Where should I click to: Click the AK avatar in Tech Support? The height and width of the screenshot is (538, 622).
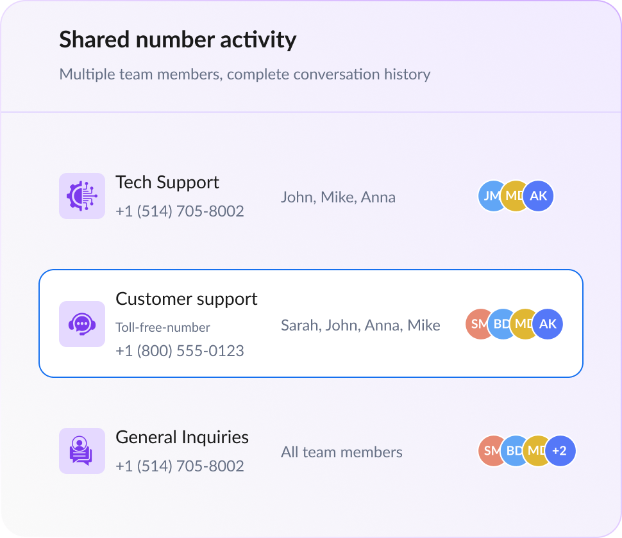pyautogui.click(x=539, y=196)
